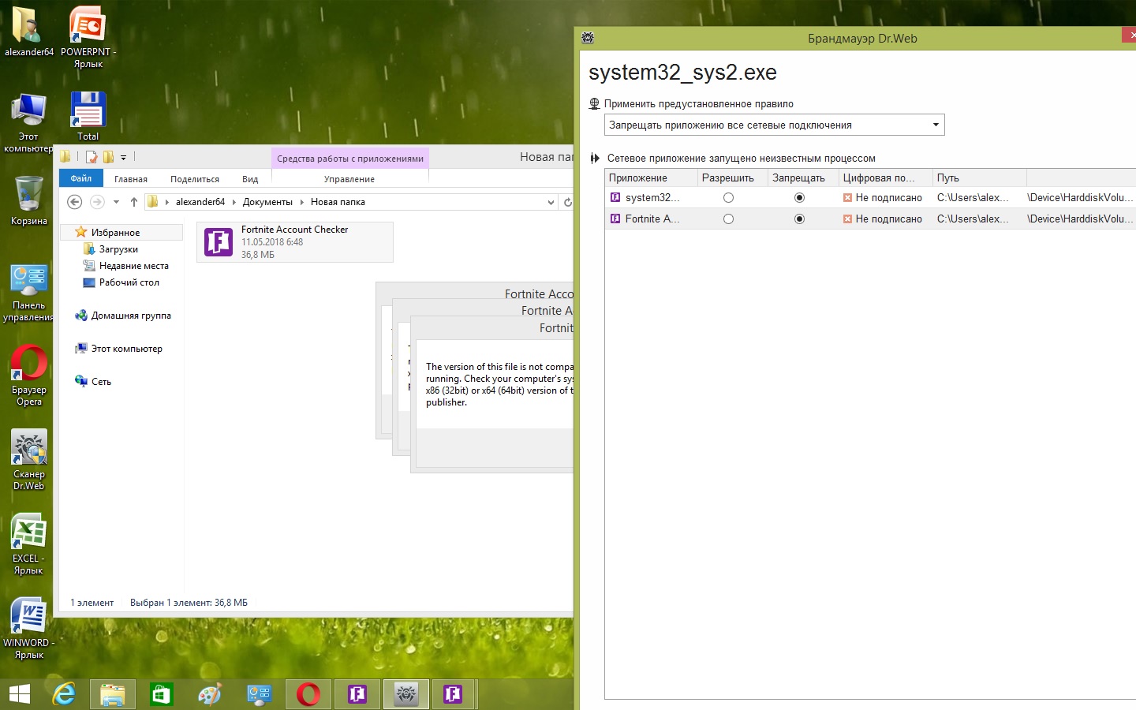
Task: Select the Браузер Opera desktop icon
Action: (x=29, y=376)
